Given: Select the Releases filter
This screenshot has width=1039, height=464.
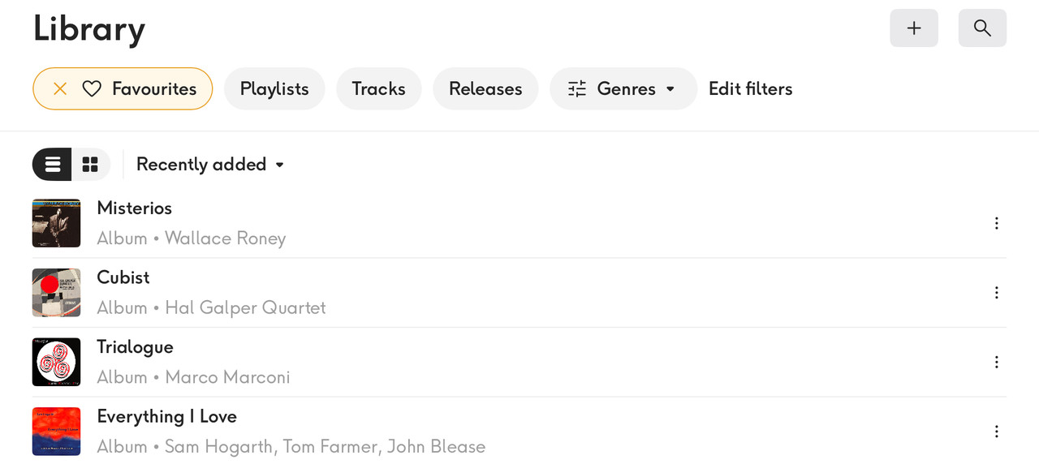Looking at the screenshot, I should 485,88.
